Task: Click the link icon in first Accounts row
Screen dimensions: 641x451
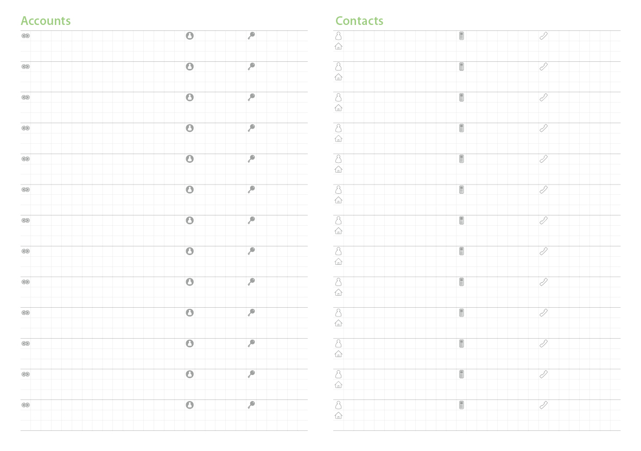Action: pyautogui.click(x=26, y=36)
